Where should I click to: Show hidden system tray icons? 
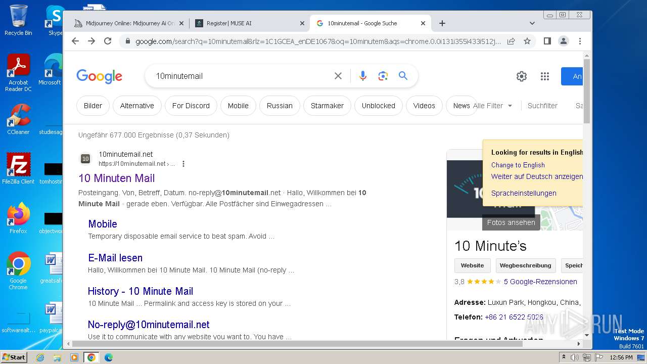(x=564, y=357)
